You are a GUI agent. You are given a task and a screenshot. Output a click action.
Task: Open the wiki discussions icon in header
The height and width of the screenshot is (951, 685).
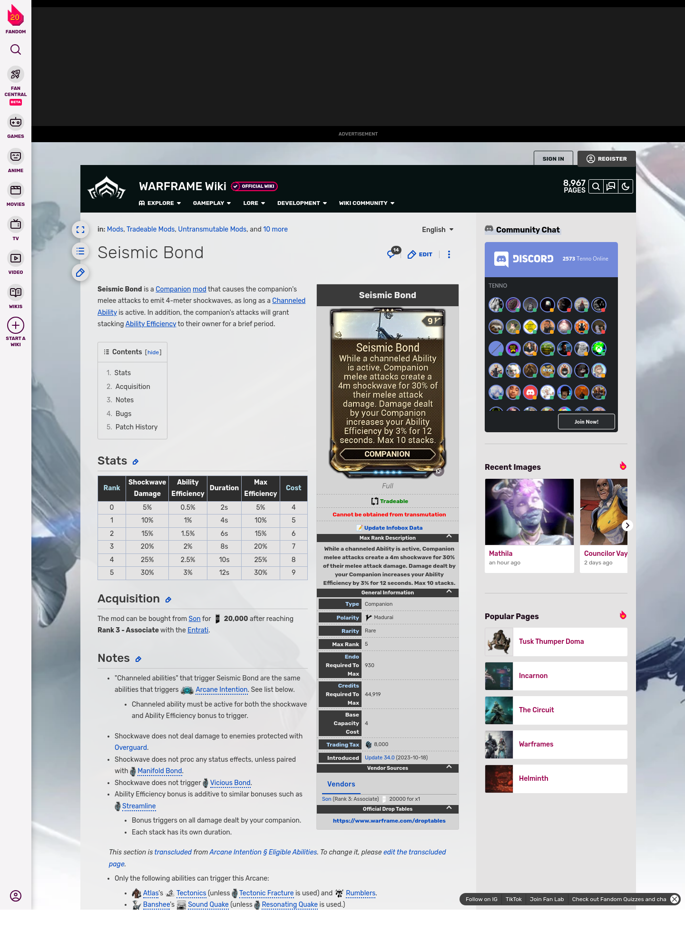click(x=611, y=186)
